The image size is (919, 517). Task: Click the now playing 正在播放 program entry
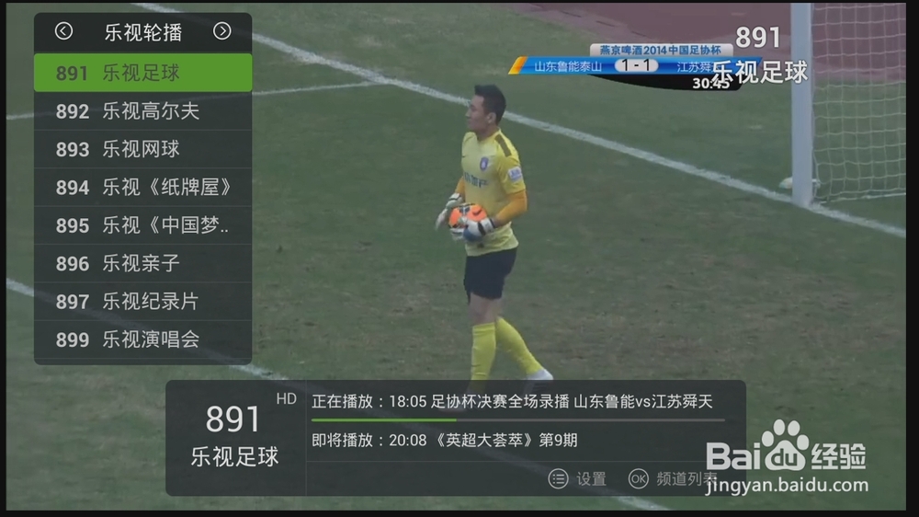point(512,401)
